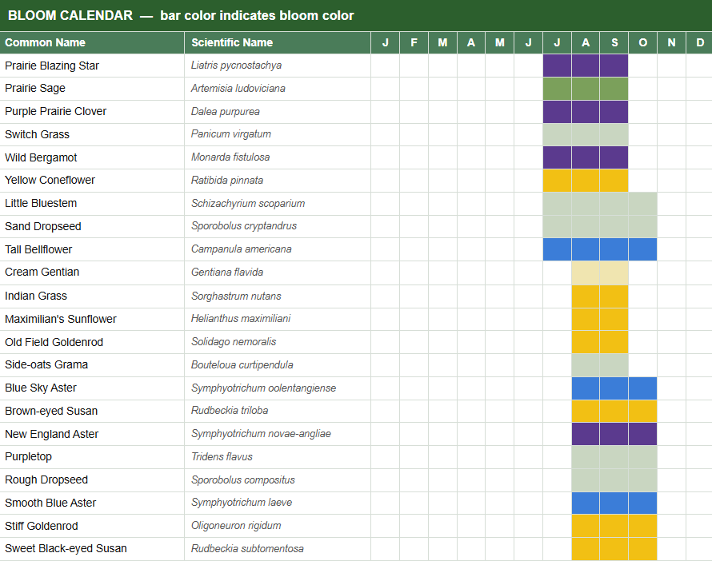Click Prairie Sage's green July bloom cell

[x=557, y=89]
